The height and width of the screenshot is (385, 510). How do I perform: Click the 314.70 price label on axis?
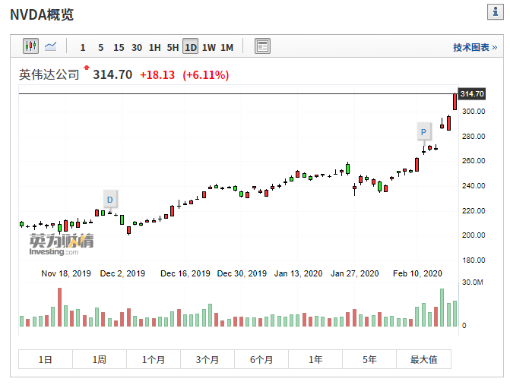(x=472, y=94)
